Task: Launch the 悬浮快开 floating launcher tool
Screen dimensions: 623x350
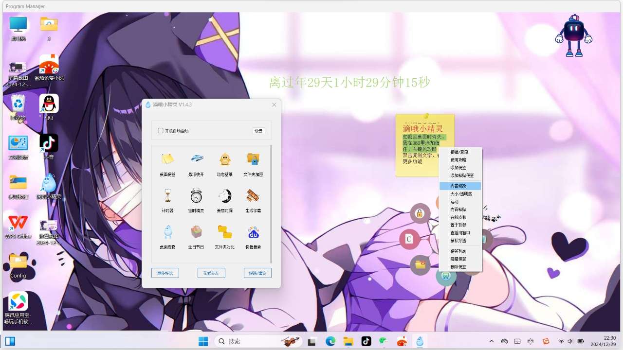Action: click(x=196, y=163)
